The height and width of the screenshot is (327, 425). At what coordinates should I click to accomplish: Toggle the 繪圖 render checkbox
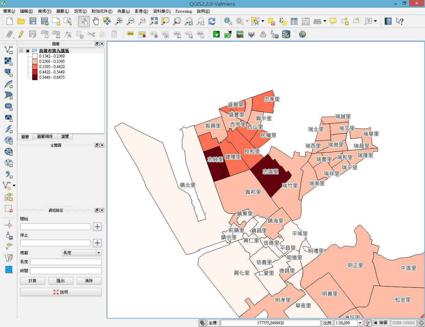tap(376, 323)
